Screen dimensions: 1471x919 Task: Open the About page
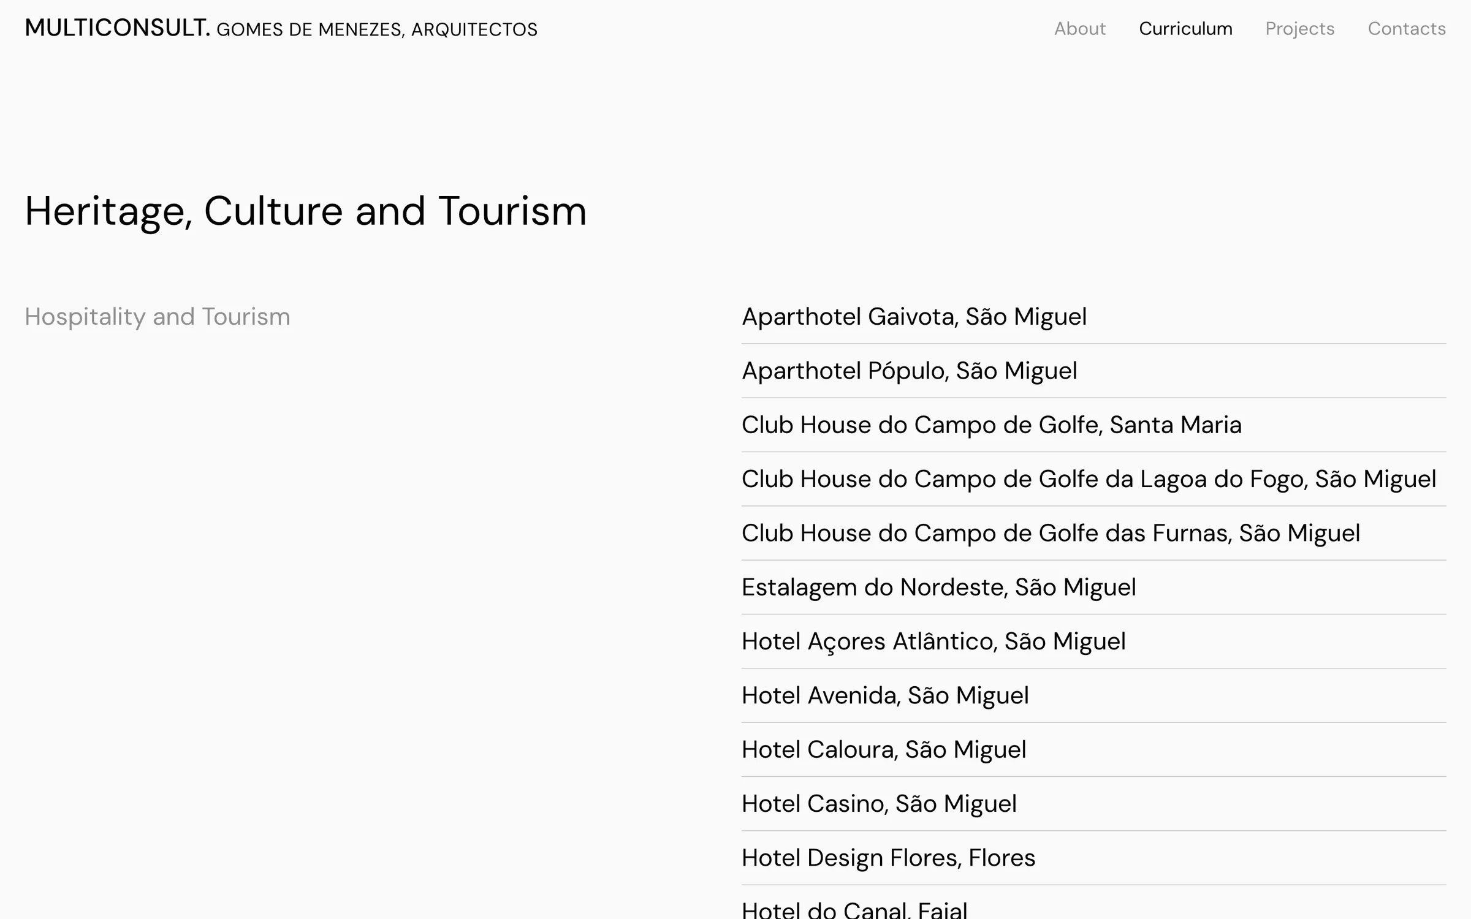click(1079, 29)
